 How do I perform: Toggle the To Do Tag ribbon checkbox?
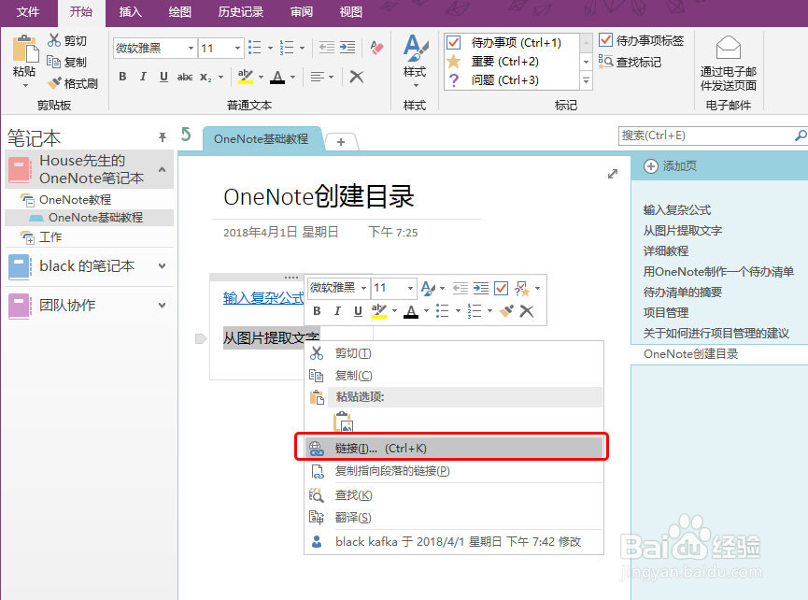pyautogui.click(x=605, y=39)
